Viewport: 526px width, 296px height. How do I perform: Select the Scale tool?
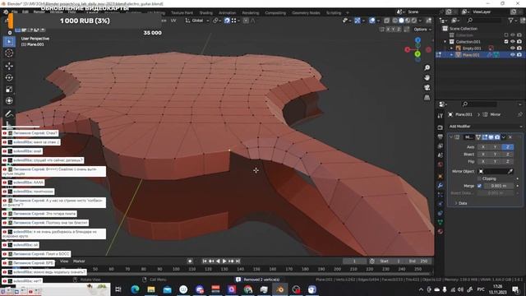coord(9,89)
